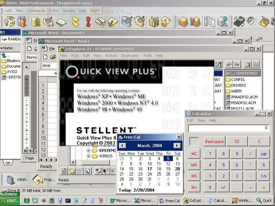Click the email envelope icon in WinNc toolbar

click(x=166, y=22)
